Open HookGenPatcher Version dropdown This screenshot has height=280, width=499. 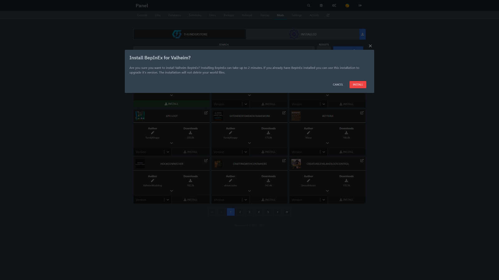pos(153,200)
